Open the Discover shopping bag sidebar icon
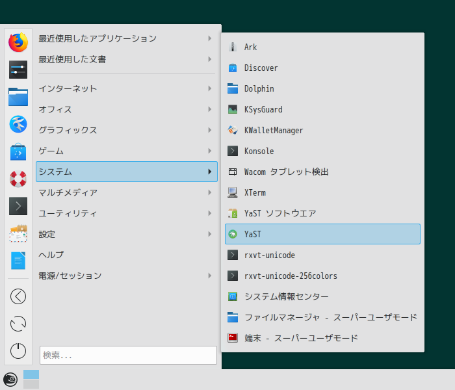The height and width of the screenshot is (390, 455). tap(18, 151)
